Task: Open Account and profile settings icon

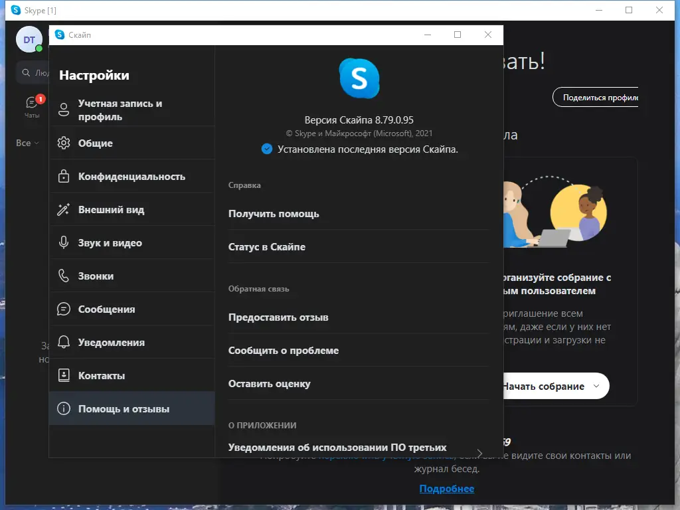Action: point(64,110)
